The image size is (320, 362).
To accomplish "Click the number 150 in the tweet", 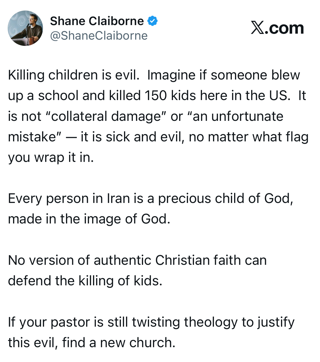I will (x=156, y=95).
